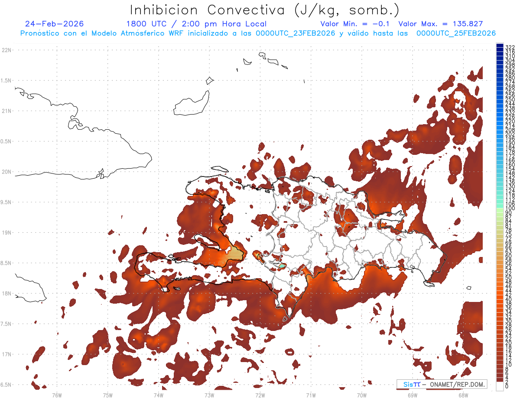Click the "68W" longitude label
Image resolution: width=520 pixels, height=401 pixels.
coord(463,395)
